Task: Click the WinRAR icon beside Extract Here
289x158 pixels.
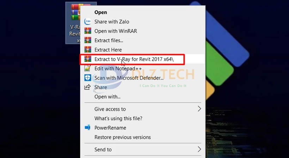Action: [x=88, y=50]
